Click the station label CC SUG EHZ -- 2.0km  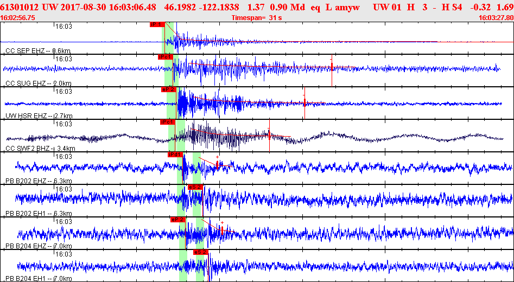[x=39, y=83]
